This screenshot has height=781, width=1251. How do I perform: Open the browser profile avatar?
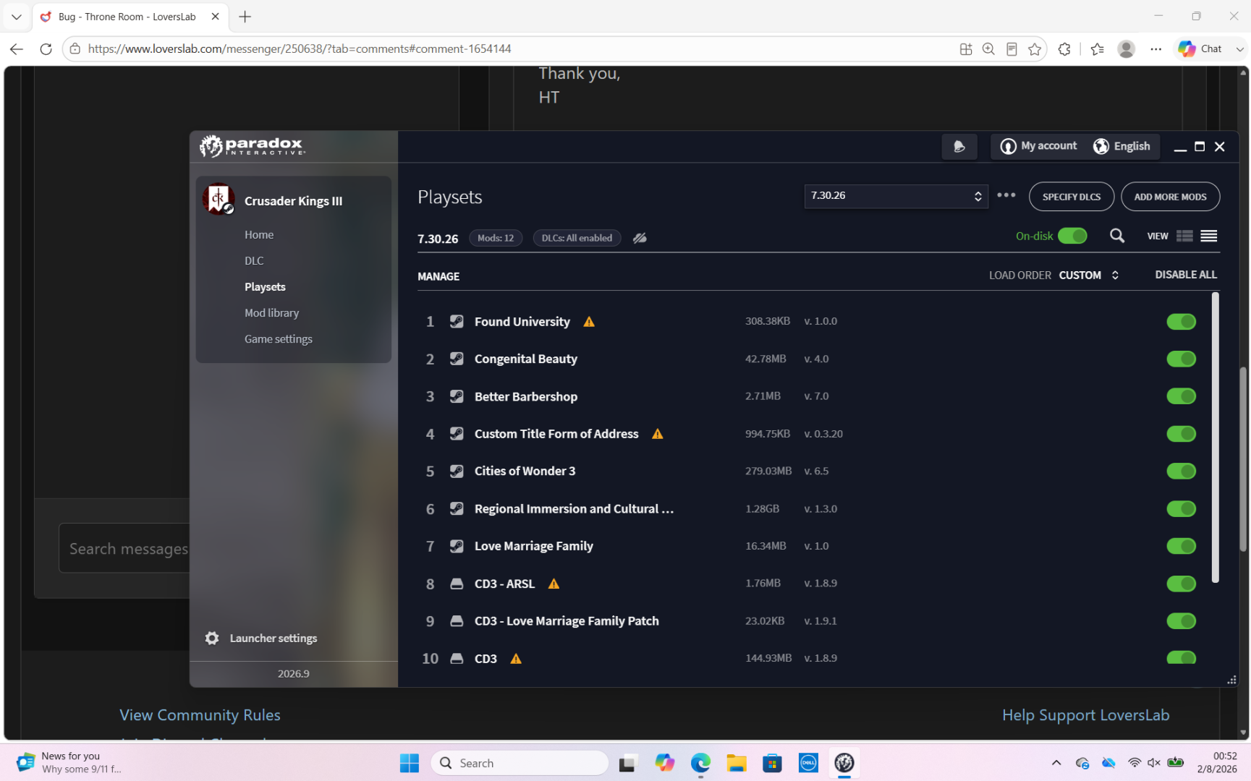point(1126,49)
